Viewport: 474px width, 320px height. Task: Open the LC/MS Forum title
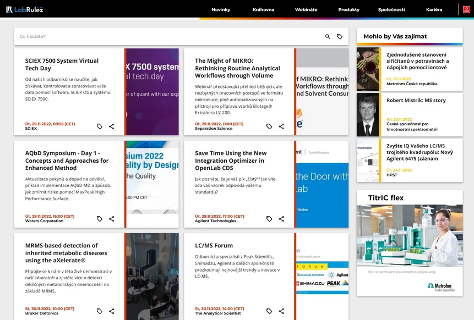pos(214,245)
